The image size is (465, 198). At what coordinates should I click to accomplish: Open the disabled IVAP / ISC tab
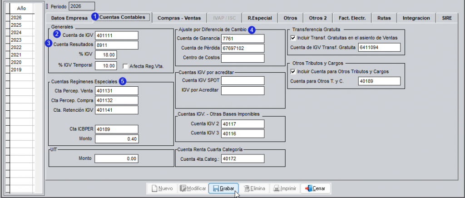pyautogui.click(x=224, y=18)
